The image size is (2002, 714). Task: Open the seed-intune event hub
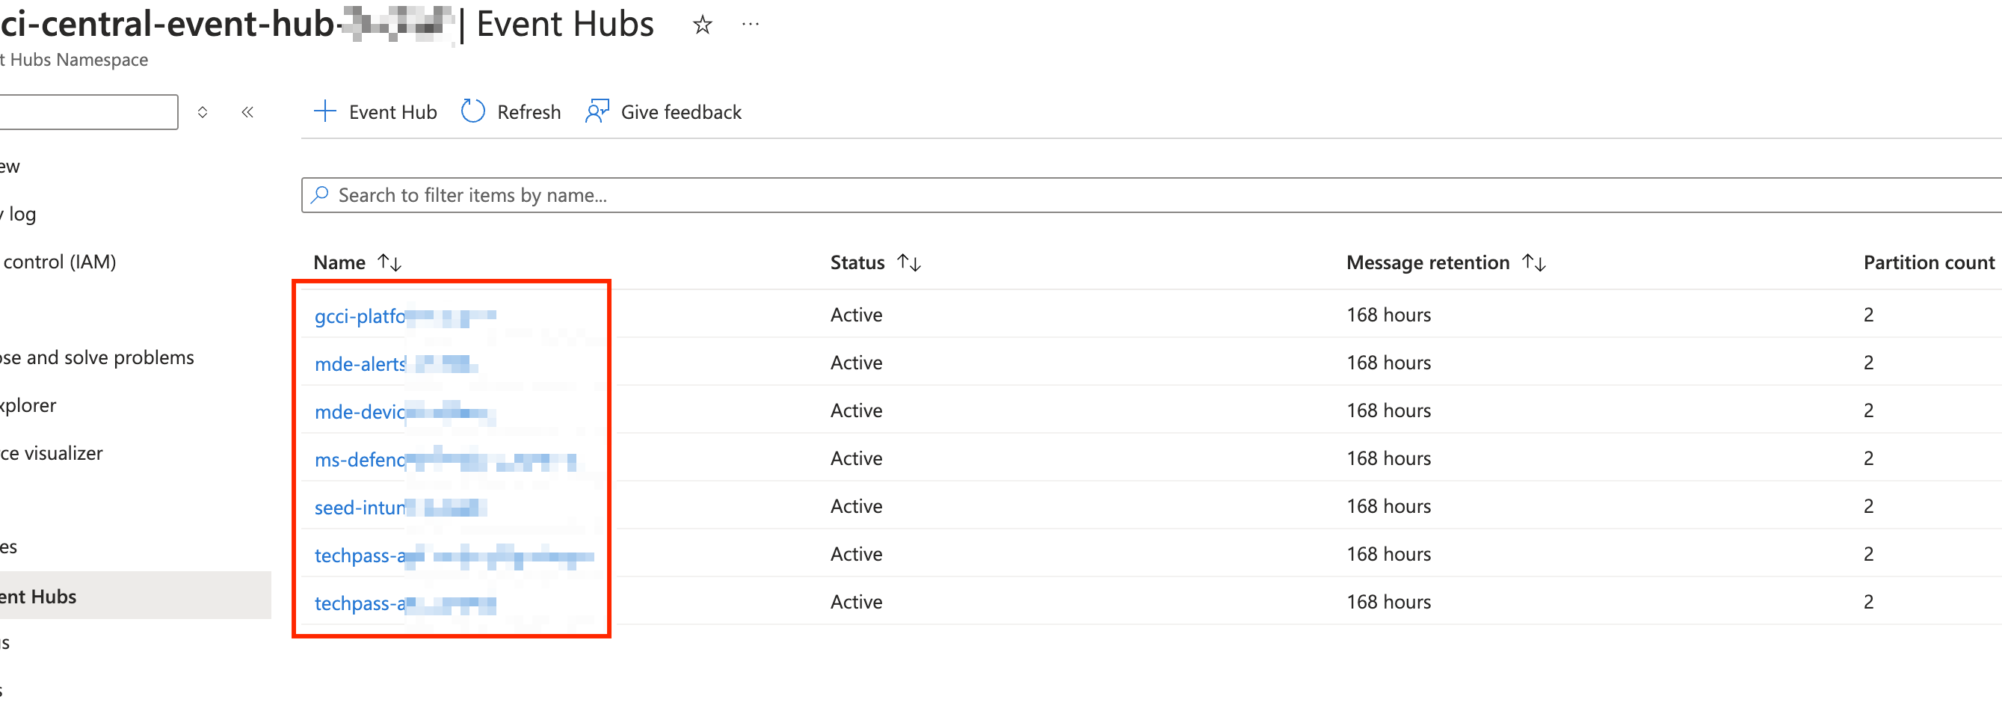pyautogui.click(x=361, y=507)
